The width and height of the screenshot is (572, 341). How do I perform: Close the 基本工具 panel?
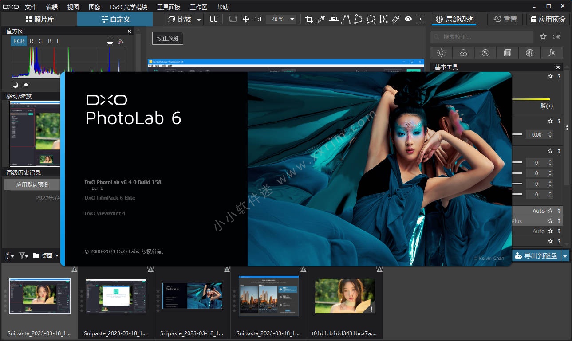558,67
